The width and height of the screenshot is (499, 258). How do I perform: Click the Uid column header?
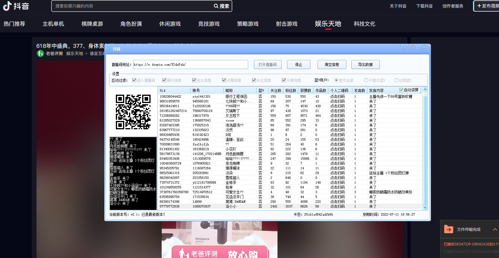(x=174, y=90)
